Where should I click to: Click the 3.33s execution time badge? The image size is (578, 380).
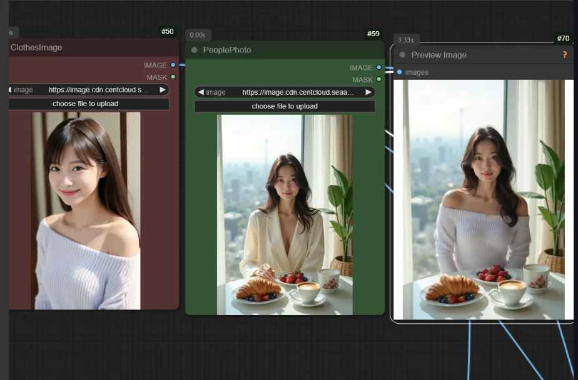[406, 40]
